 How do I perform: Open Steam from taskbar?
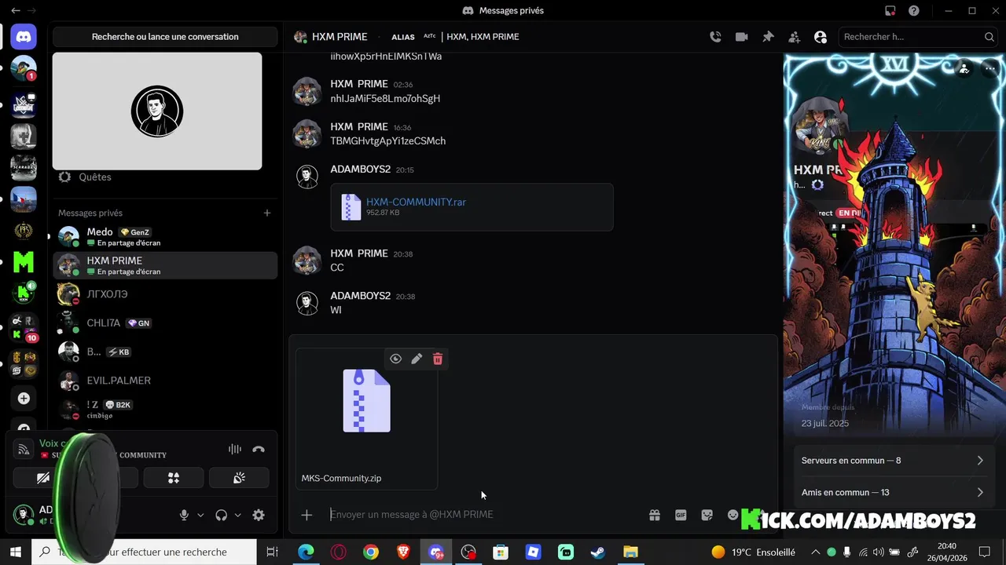598,552
